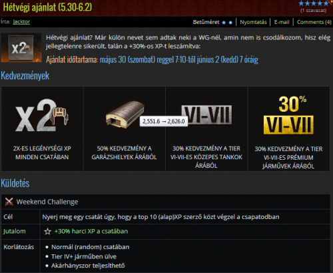Click the Jutalom reward row label
This screenshot has height=273, width=333.
coord(15,231)
